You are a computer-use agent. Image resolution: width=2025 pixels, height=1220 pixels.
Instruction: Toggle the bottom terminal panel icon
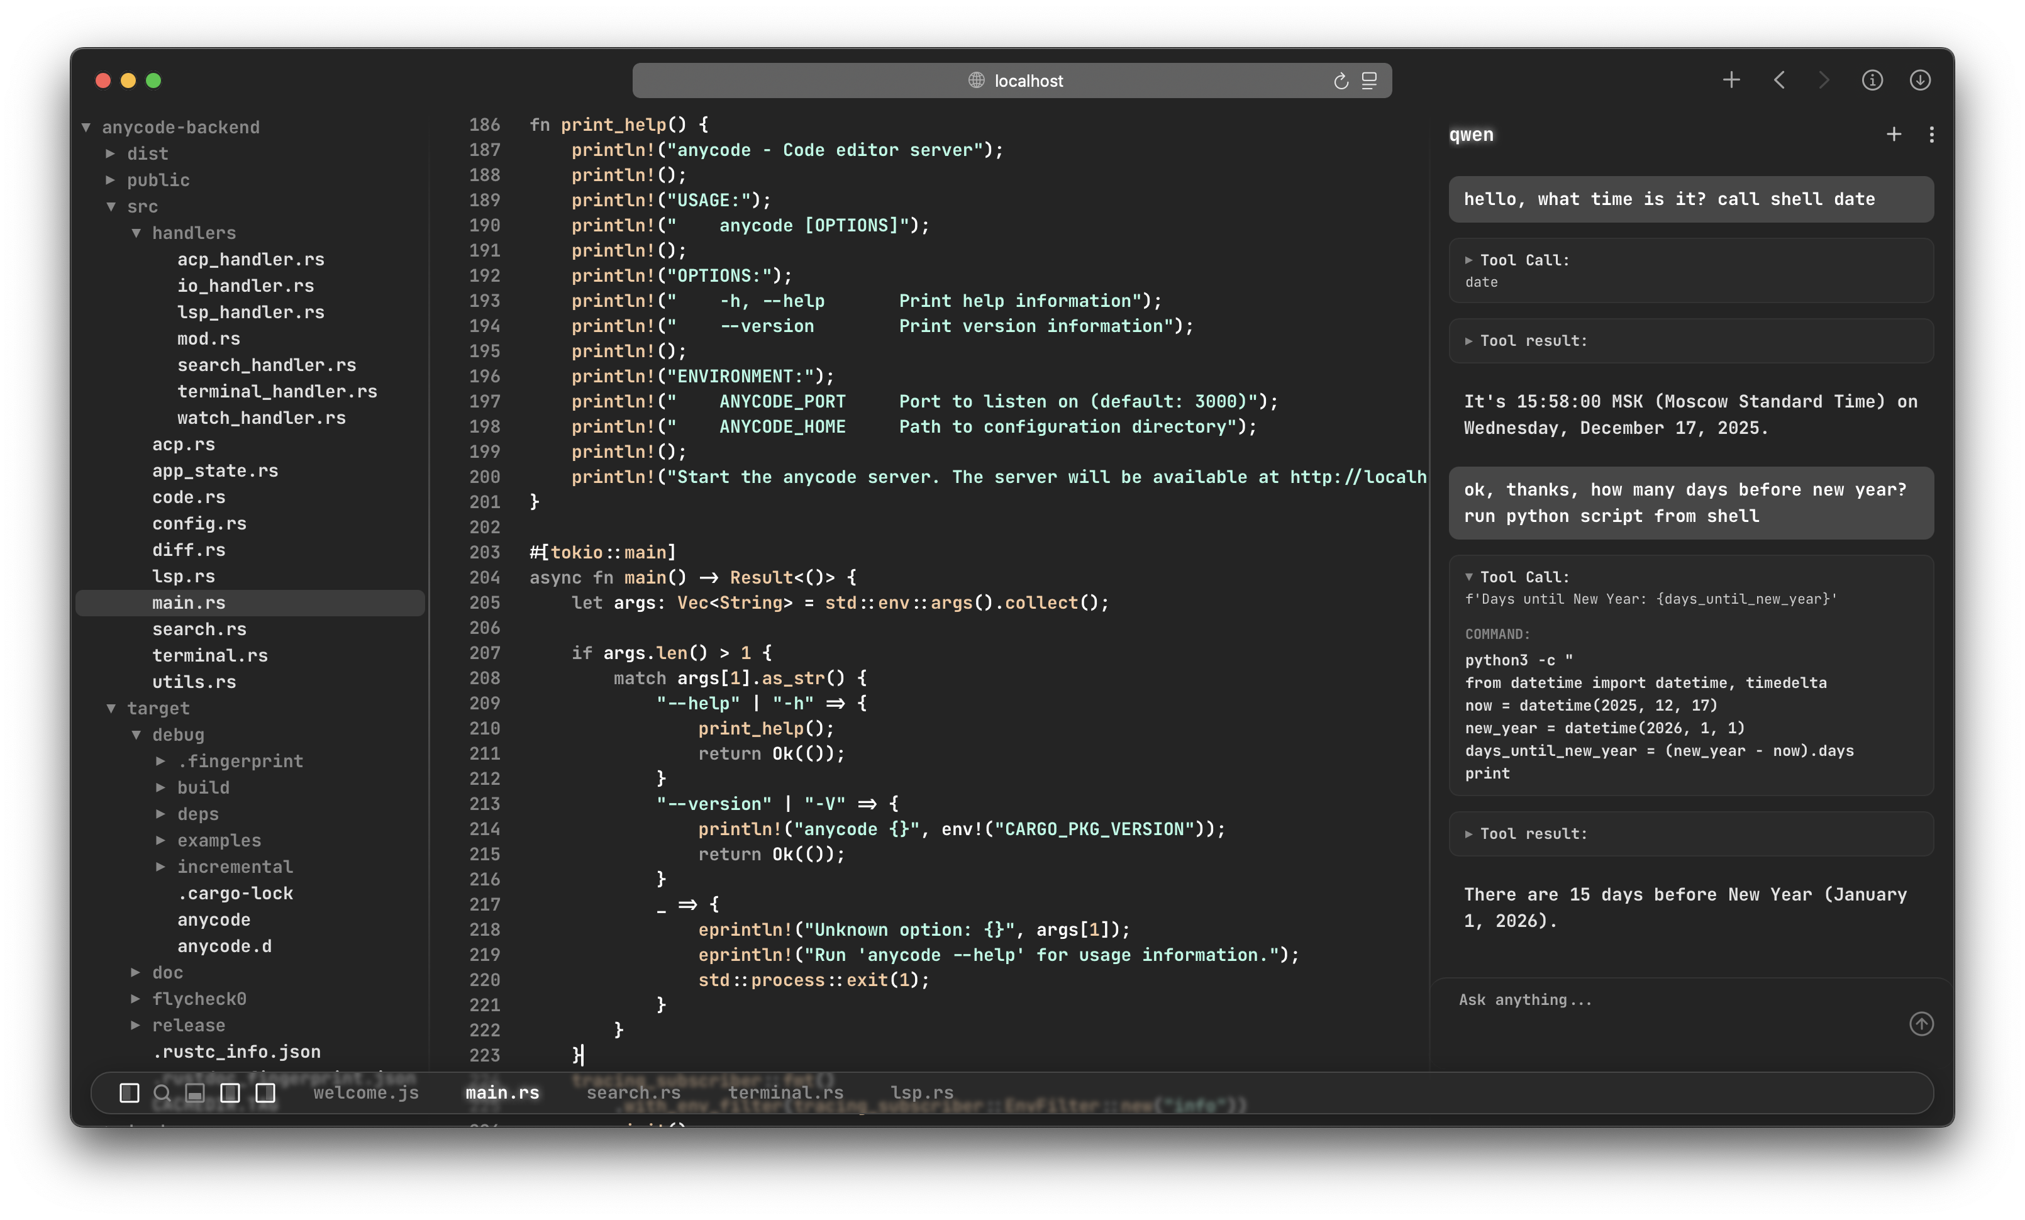[x=195, y=1093]
